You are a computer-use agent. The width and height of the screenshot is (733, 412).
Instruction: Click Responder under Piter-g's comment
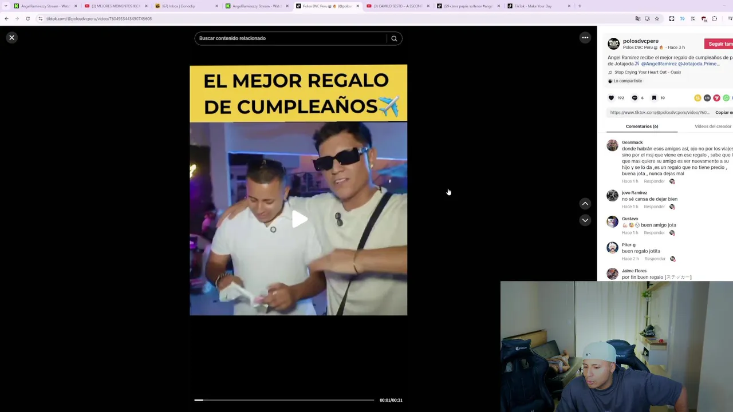coord(655,259)
